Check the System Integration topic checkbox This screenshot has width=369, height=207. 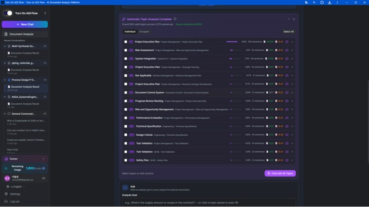pyautogui.click(x=125, y=59)
